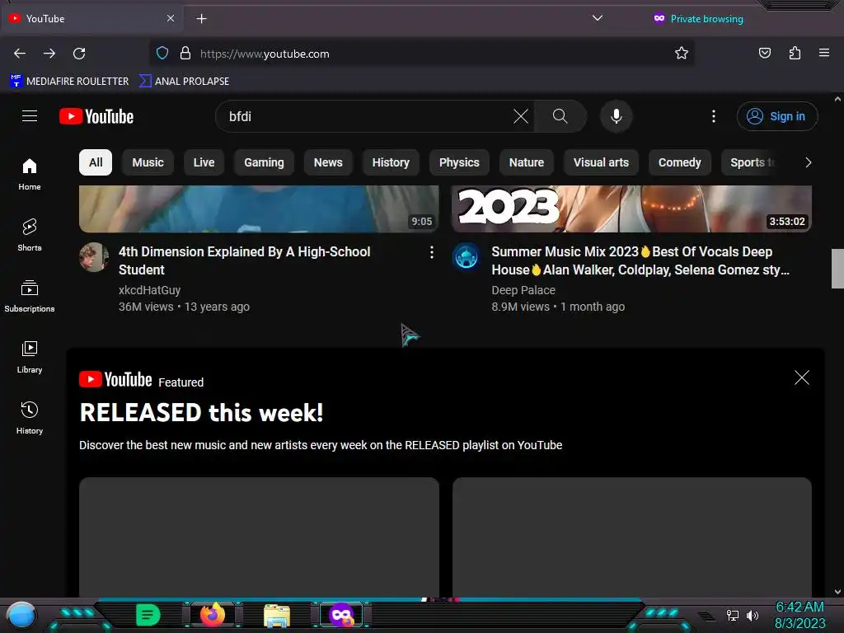
Task: Search with your voice microphone
Action: click(617, 116)
